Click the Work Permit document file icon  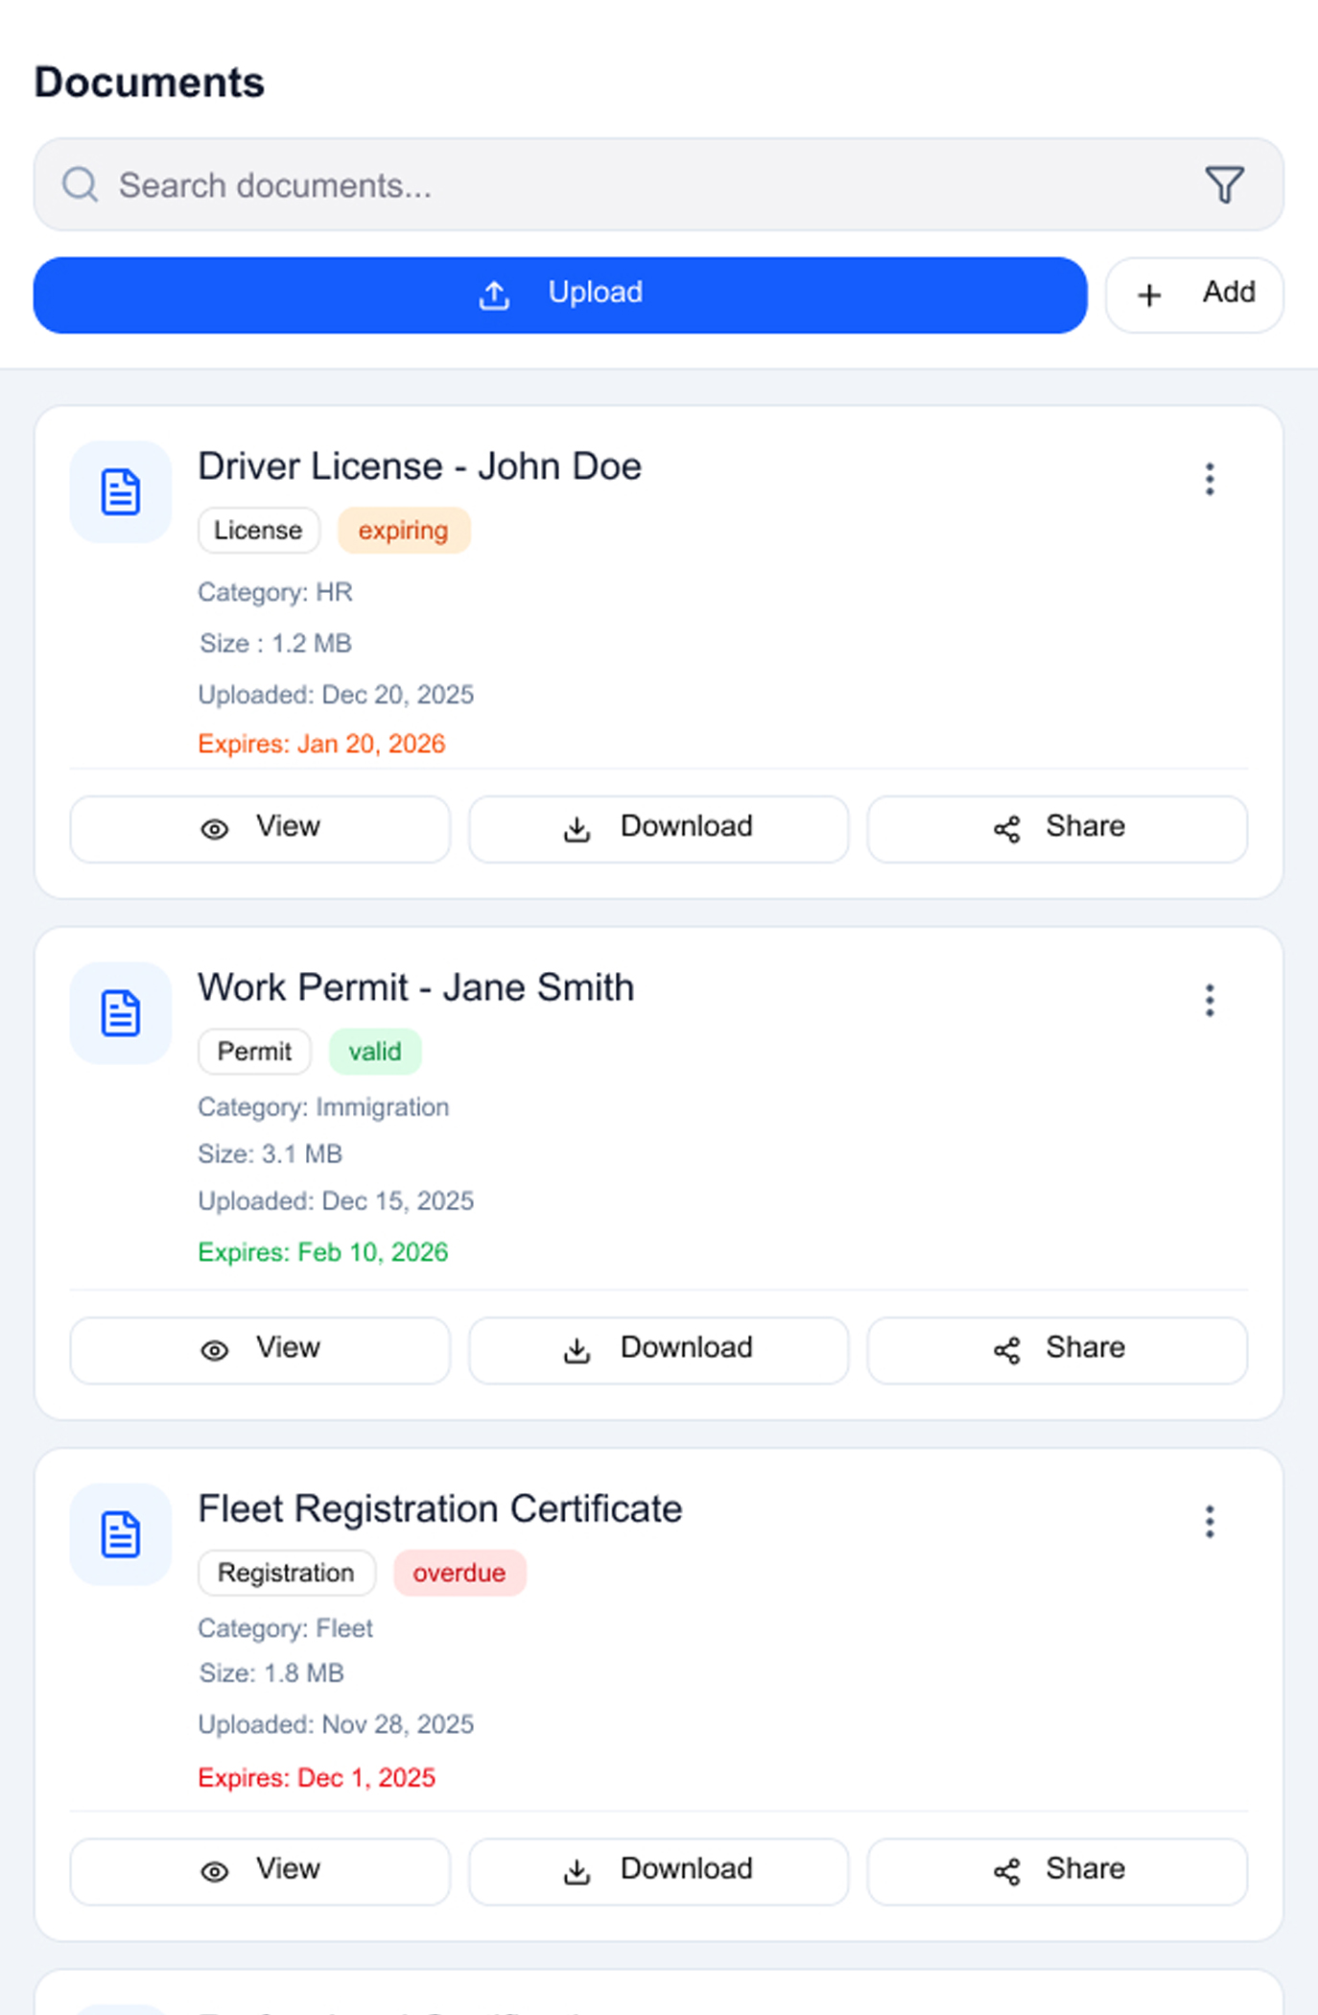coord(121,1013)
